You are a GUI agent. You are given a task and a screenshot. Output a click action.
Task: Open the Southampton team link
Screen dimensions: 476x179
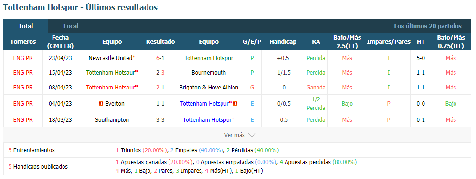pos(112,120)
